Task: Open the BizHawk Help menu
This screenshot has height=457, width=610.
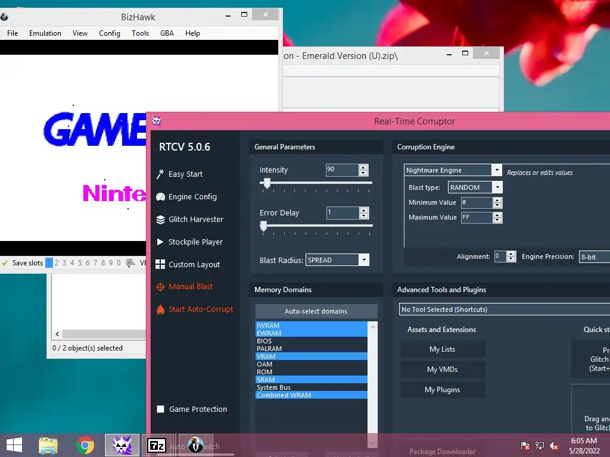Action: [192, 33]
